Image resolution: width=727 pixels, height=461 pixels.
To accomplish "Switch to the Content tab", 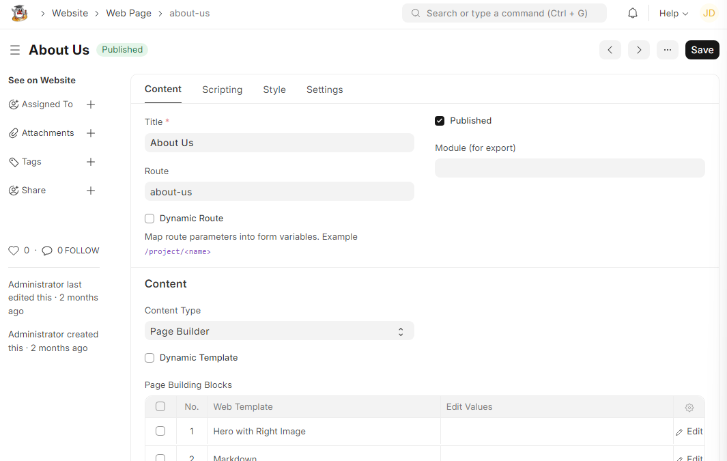I will point(162,89).
